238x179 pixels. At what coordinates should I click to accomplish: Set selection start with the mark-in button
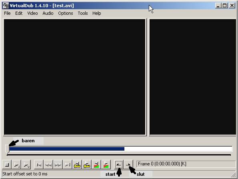click(x=119, y=165)
